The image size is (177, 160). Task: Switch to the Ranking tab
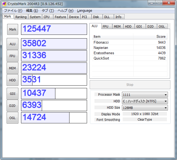point(21,17)
